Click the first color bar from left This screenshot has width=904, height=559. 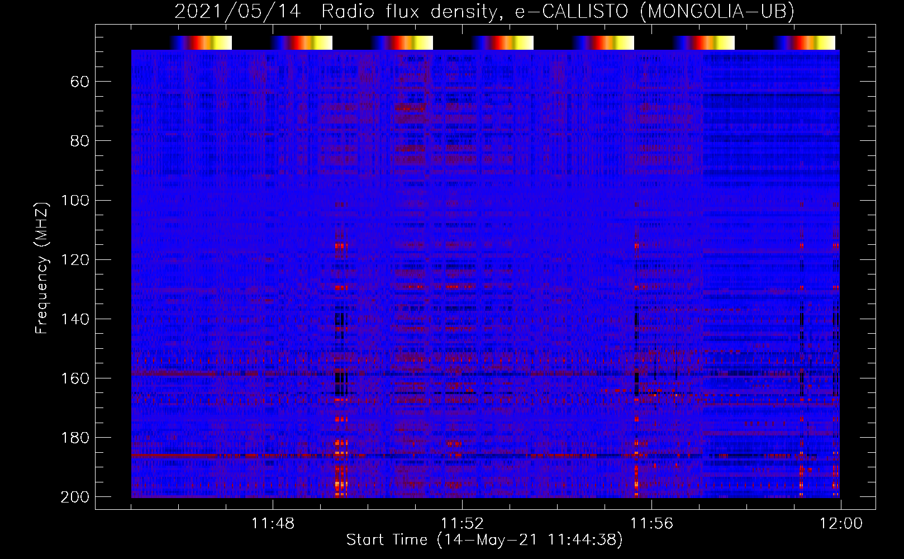(201, 42)
